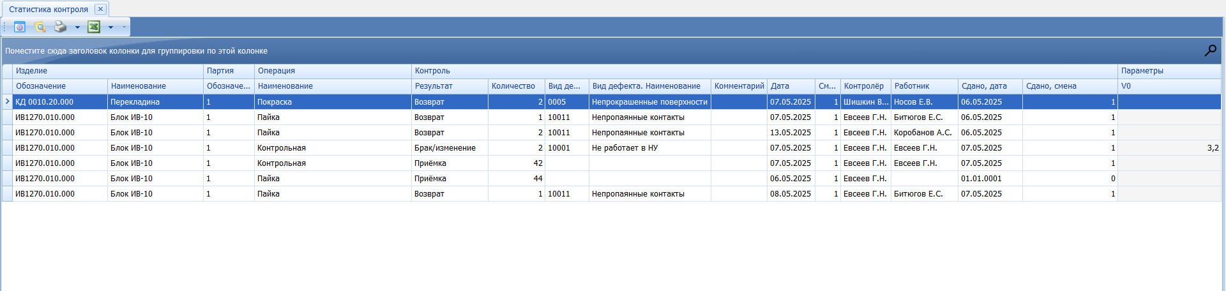Expand the Excel export dropdown arrow
Screen dimensions: 1226x291
(110, 27)
